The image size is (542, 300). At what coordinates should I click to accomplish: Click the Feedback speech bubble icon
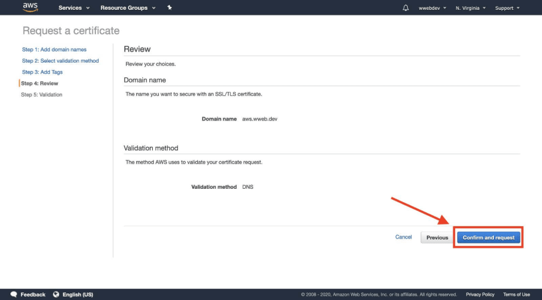pos(14,294)
